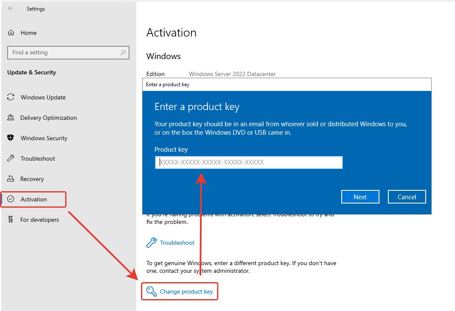
Task: Click the For developers sidebar icon
Action: 11,220
